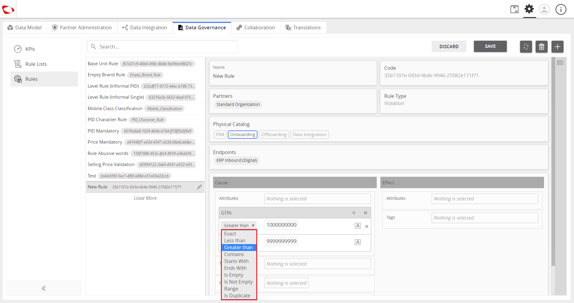Click the trash delete rule icon
Image resolution: width=574 pixels, height=303 pixels.
click(542, 47)
